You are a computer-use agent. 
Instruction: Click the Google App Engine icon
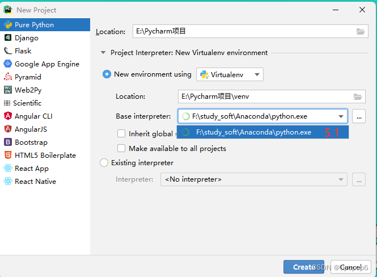[x=8, y=64]
